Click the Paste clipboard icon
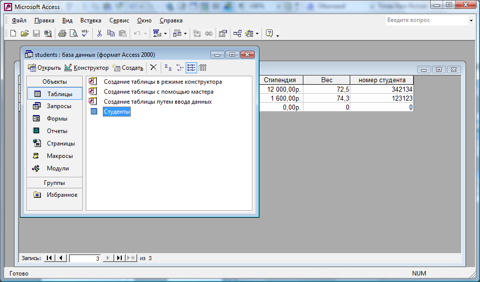This screenshot has height=282, width=480. 122,33
